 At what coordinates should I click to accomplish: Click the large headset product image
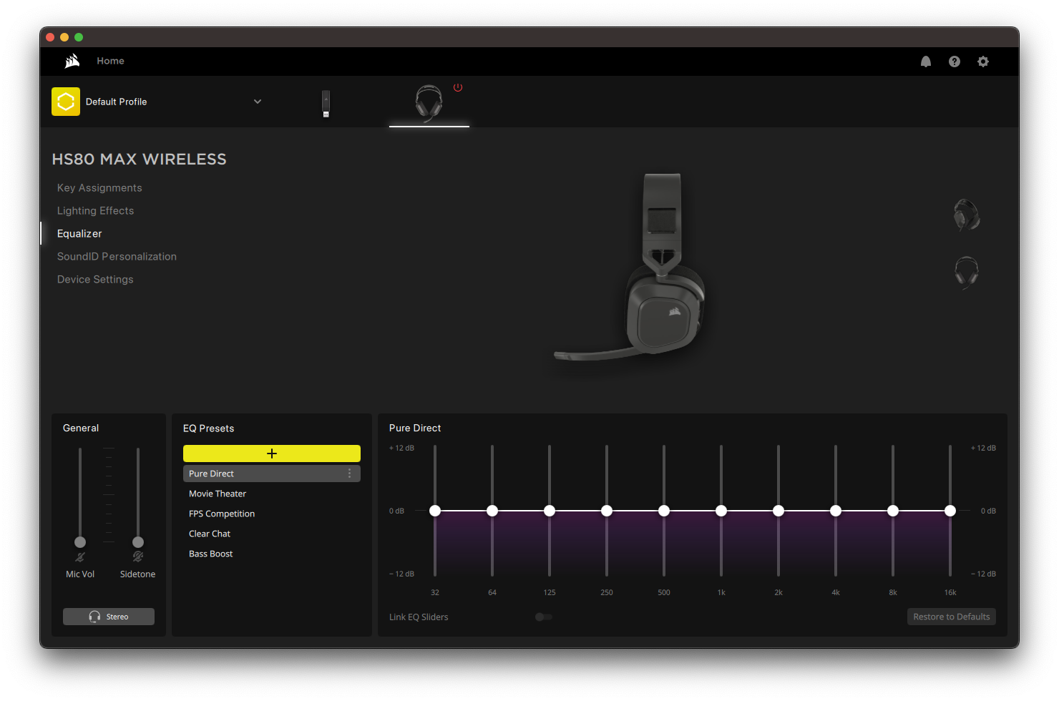pos(631,266)
